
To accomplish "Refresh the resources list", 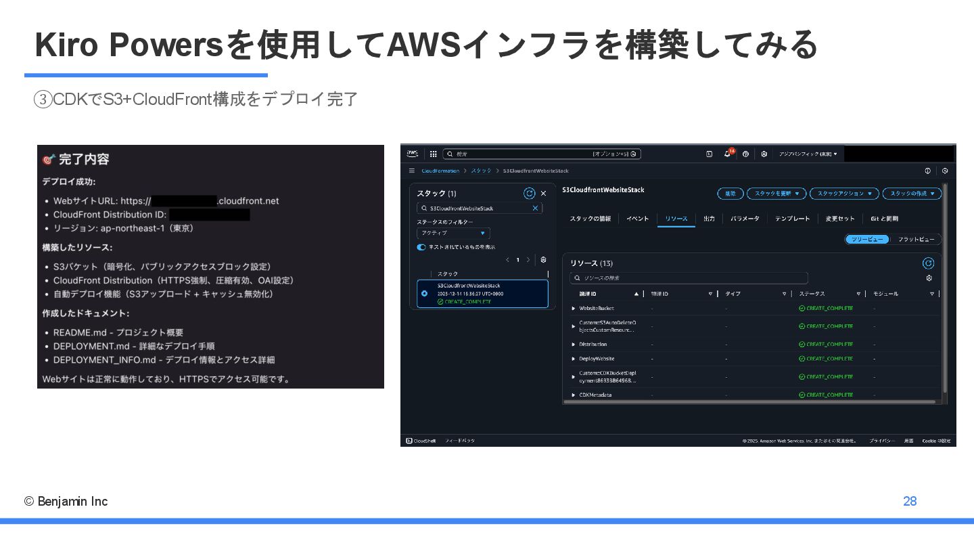I will pos(928,263).
